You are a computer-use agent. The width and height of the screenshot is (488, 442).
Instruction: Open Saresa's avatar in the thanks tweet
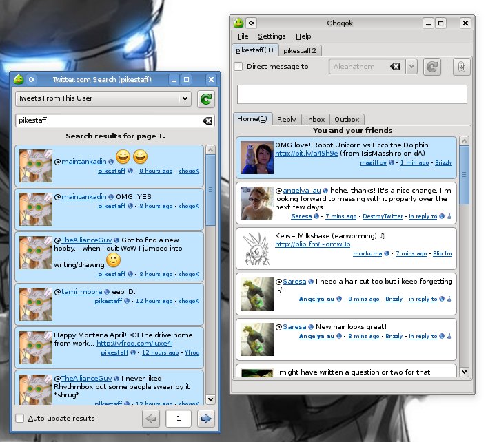tap(257, 203)
